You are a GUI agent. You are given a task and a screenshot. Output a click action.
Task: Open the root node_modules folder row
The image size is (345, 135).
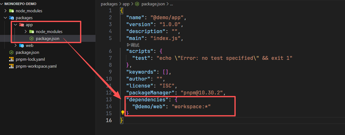[x=48, y=11]
